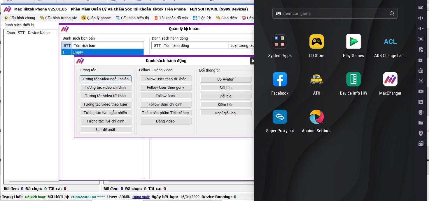429x201 pixels.
Task: Open ATX taxi app icon
Action: point(316,79)
